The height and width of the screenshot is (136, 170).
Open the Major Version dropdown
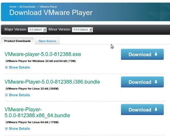(37, 29)
